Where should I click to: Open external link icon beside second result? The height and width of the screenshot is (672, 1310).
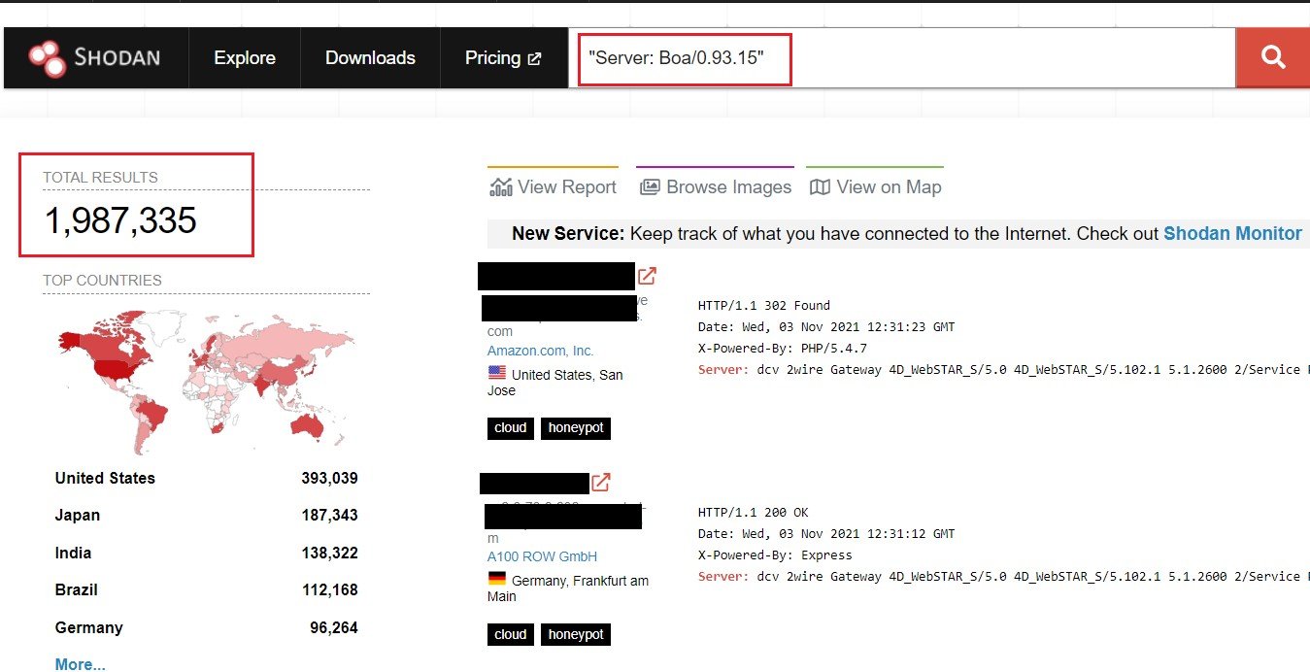coord(601,482)
